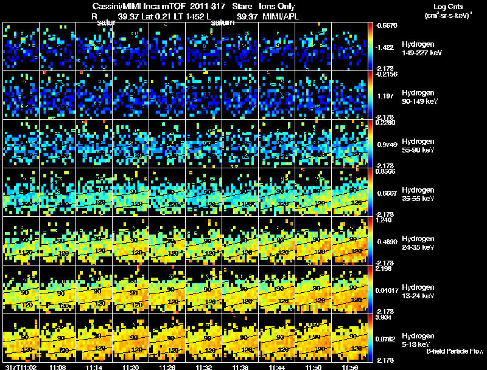Click the 'Lat 0.21' header value

point(156,16)
